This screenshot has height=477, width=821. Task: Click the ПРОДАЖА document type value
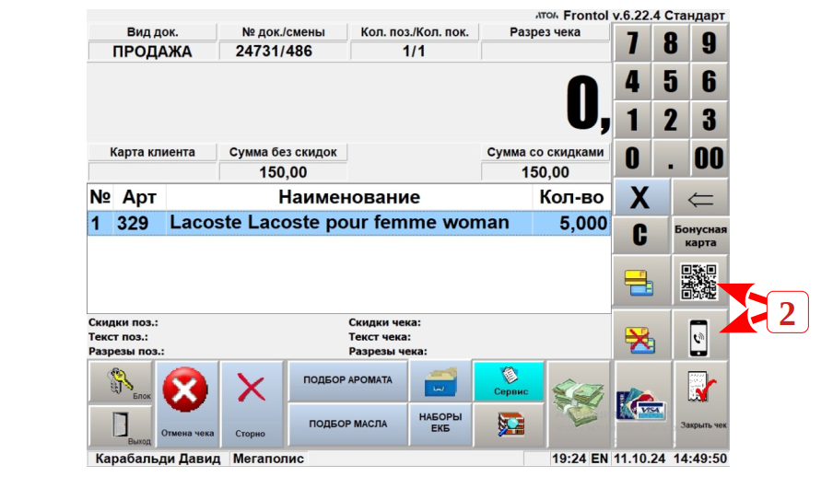tap(152, 52)
